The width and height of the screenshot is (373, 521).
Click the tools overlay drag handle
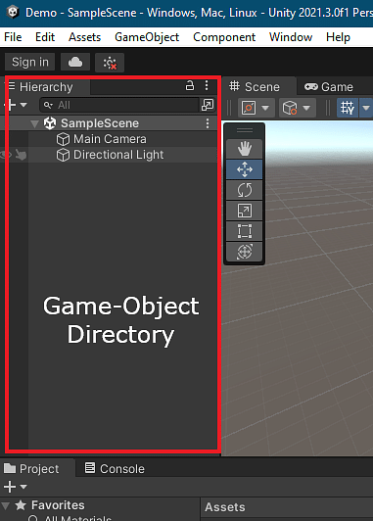[245, 130]
